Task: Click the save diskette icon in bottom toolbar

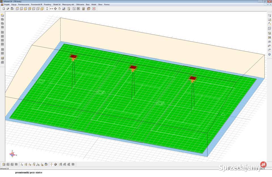Action: (x=46, y=164)
